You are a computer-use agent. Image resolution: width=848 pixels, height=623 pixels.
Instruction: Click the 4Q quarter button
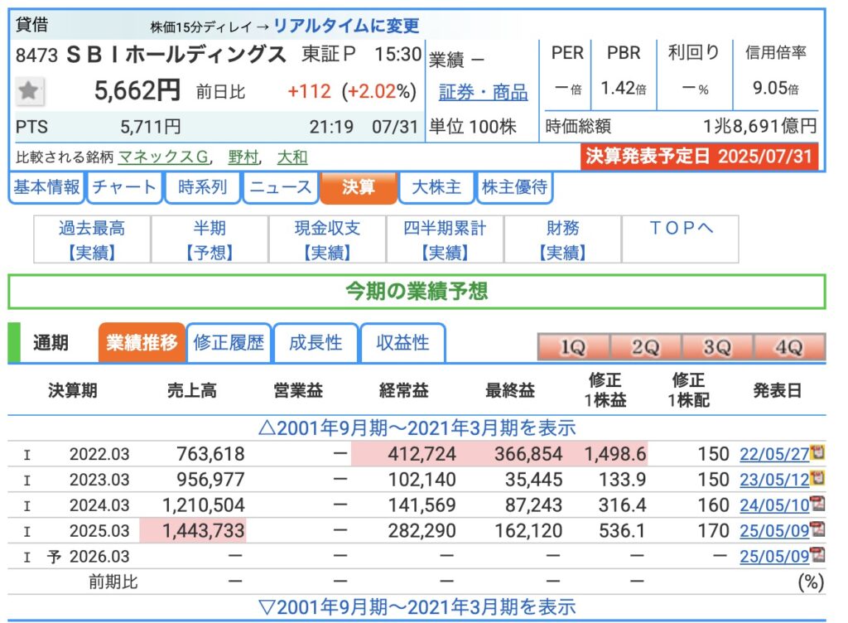[x=789, y=347]
